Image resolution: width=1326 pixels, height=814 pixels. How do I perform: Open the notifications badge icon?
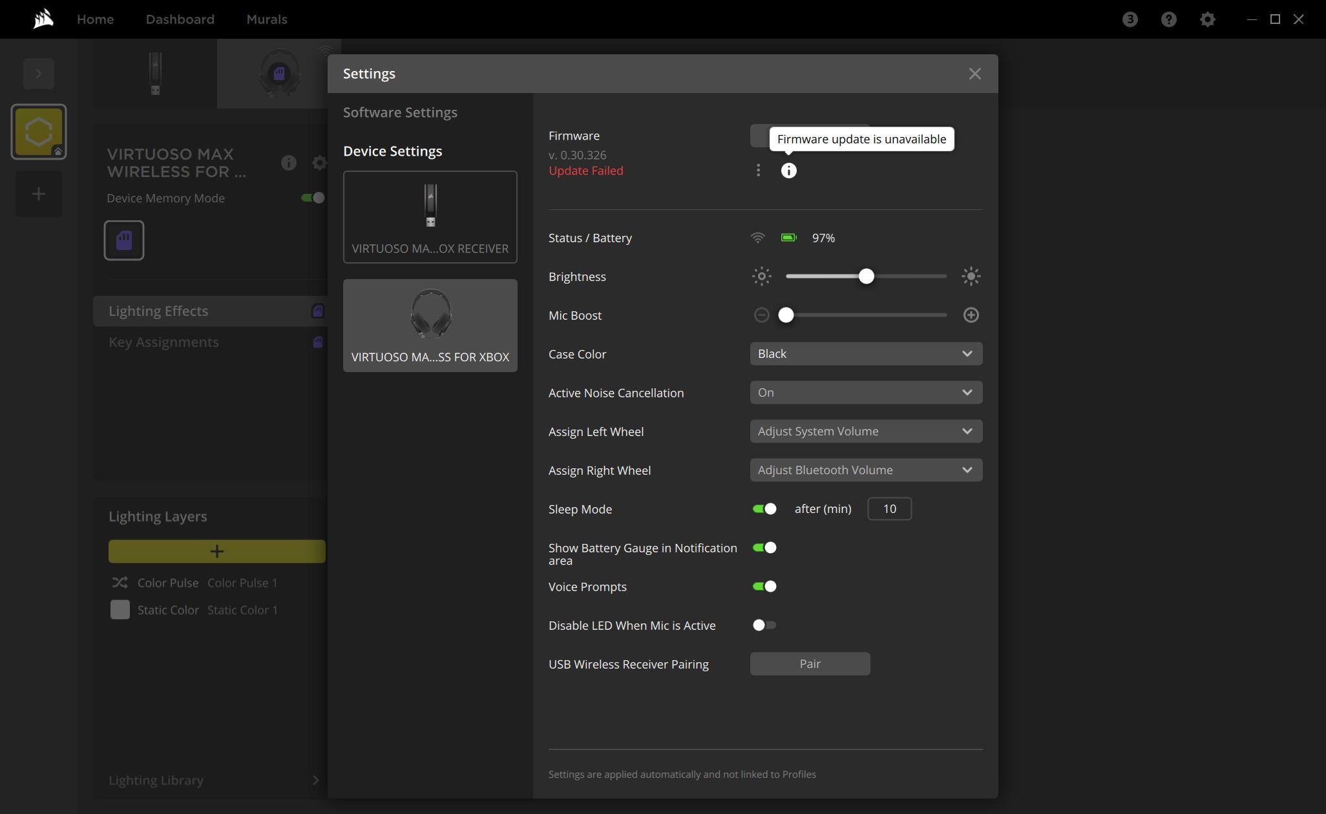(1130, 19)
